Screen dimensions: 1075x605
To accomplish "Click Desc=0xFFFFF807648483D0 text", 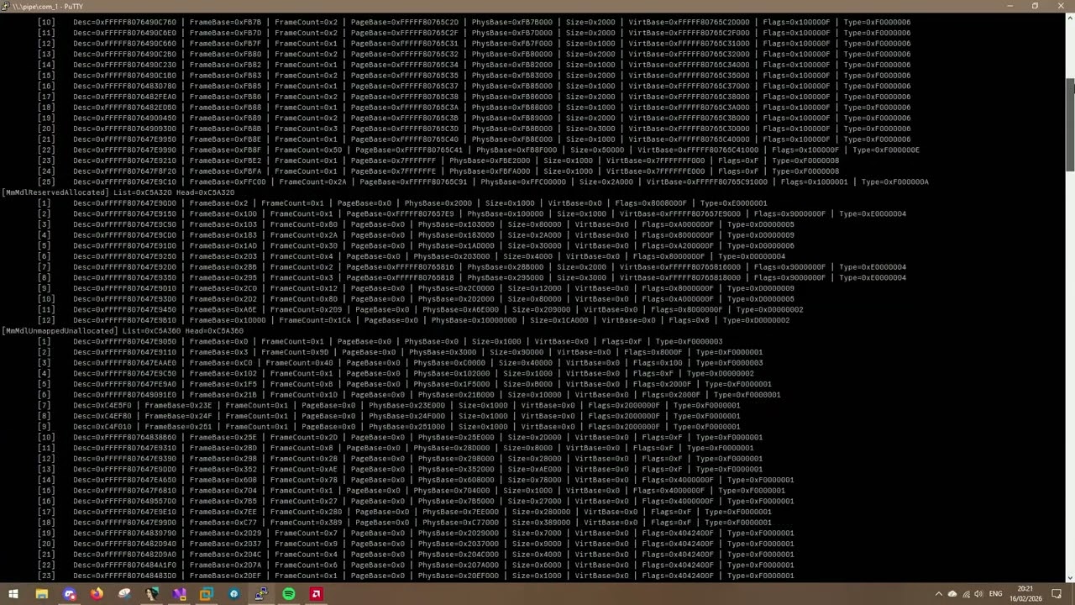I will [125, 576].
